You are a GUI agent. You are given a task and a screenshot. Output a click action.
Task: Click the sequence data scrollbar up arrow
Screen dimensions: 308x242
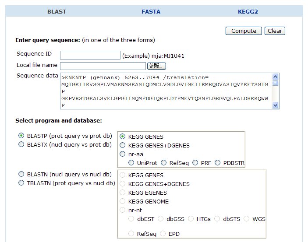pyautogui.click(x=276, y=77)
